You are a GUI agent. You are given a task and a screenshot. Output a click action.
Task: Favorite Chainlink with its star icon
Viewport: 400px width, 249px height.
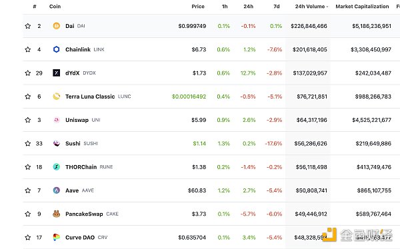point(28,49)
